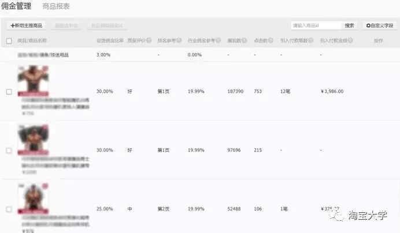Click 第1页 in the 97696 row
This screenshot has width=400, height=233.
(163, 150)
